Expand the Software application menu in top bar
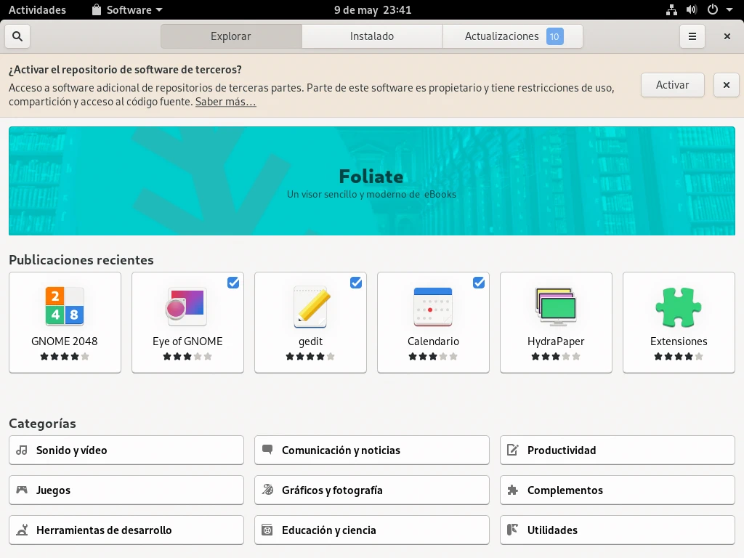This screenshot has width=744, height=558. (127, 10)
